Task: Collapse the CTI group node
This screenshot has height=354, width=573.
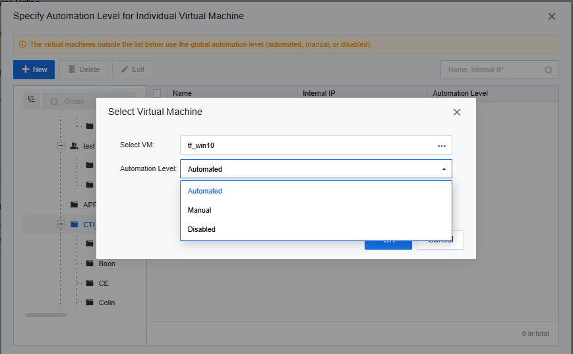Action: (x=61, y=224)
